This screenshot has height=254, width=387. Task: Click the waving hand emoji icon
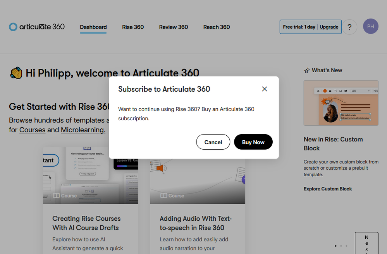(x=16, y=73)
